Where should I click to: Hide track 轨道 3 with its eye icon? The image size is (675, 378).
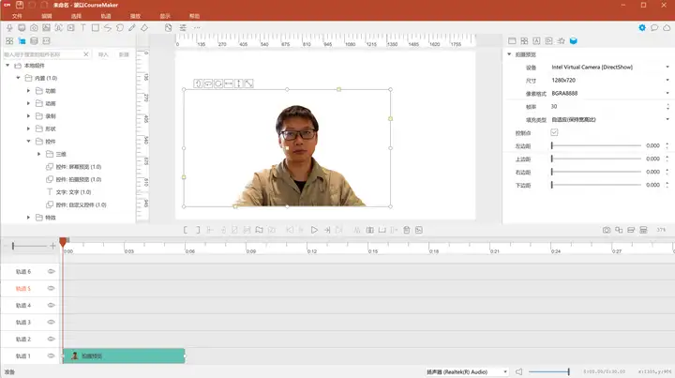click(x=51, y=322)
